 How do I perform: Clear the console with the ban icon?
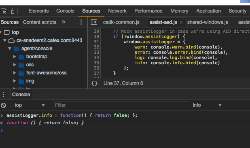(x=3, y=105)
